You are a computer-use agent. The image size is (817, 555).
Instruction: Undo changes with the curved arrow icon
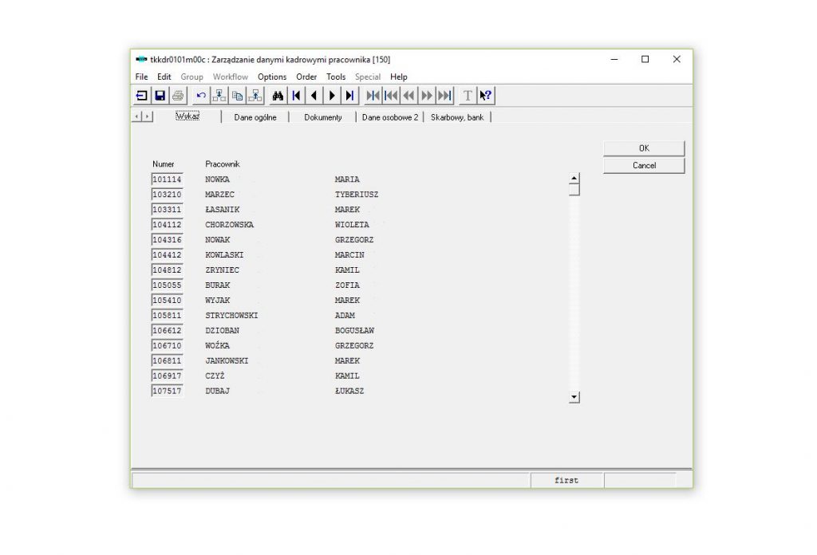201,96
